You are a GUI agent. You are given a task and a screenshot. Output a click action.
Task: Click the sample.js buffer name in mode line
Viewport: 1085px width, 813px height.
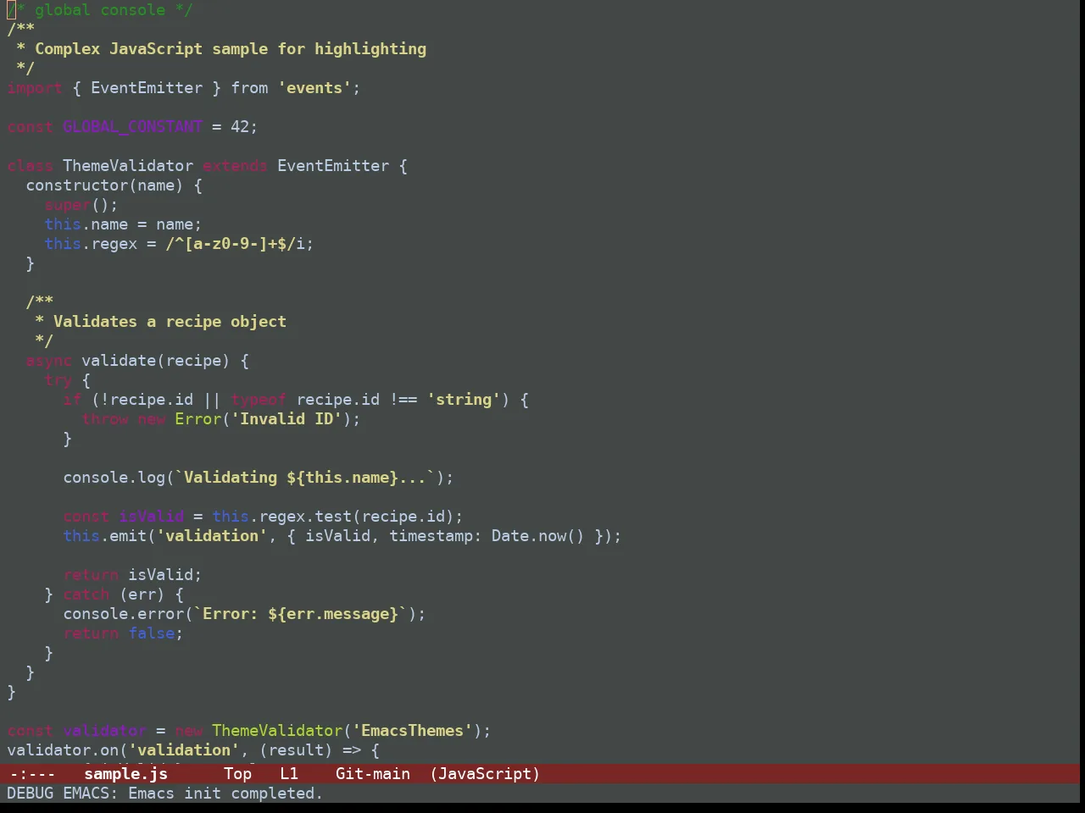click(125, 773)
